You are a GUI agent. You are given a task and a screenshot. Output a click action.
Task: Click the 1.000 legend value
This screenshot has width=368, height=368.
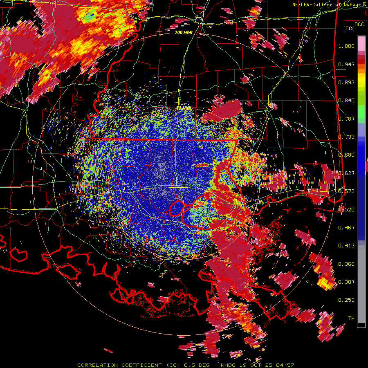(346, 46)
